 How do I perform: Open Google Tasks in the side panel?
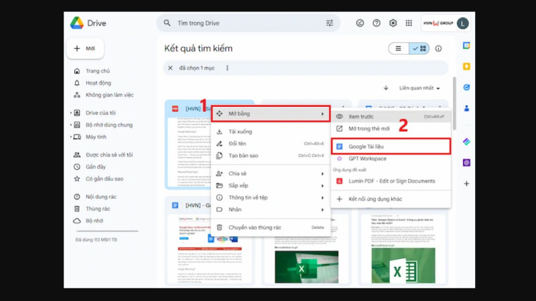pos(466,87)
